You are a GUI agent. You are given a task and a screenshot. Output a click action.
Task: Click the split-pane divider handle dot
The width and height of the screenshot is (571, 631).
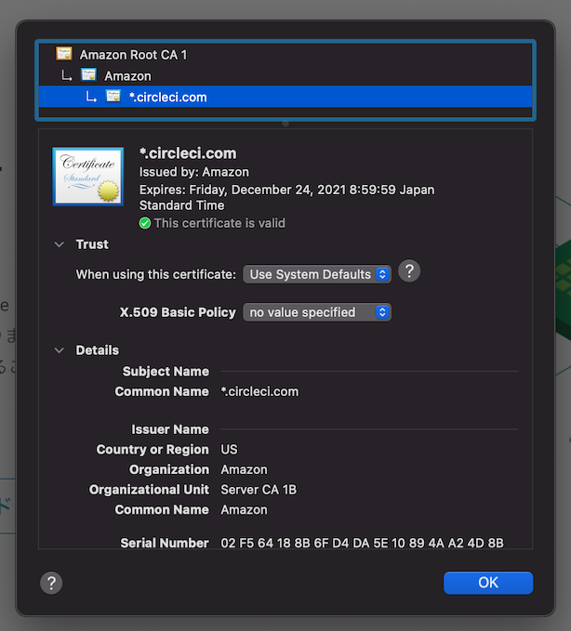tap(285, 124)
